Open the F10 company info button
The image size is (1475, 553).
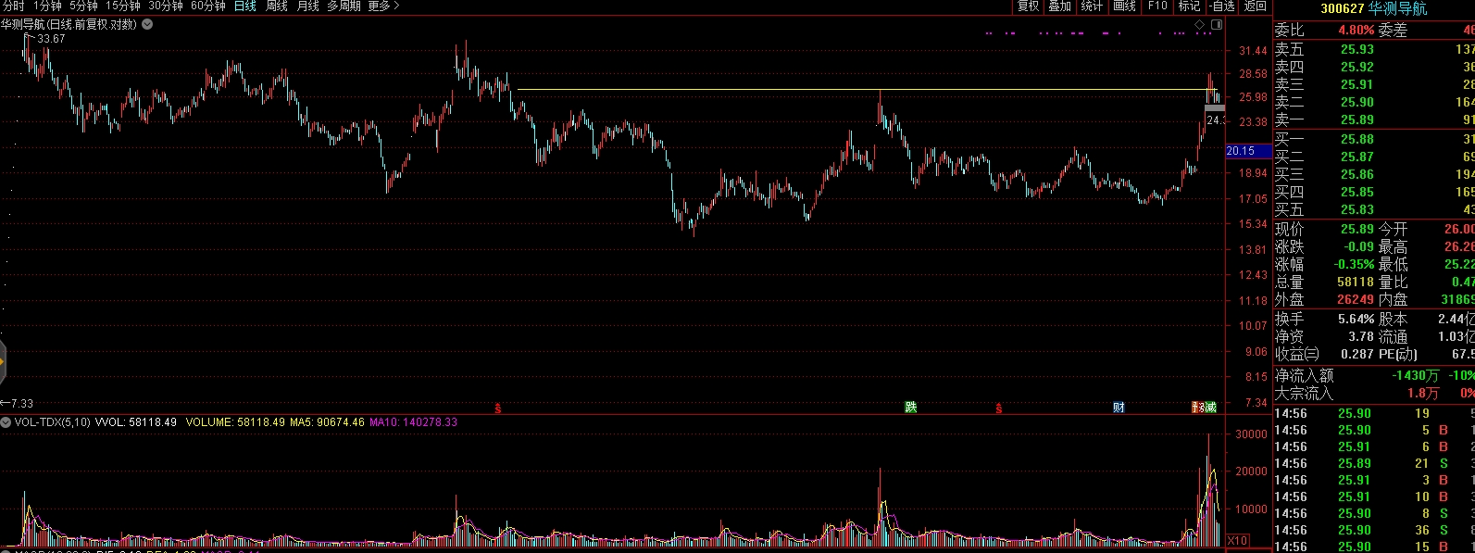(1157, 6)
